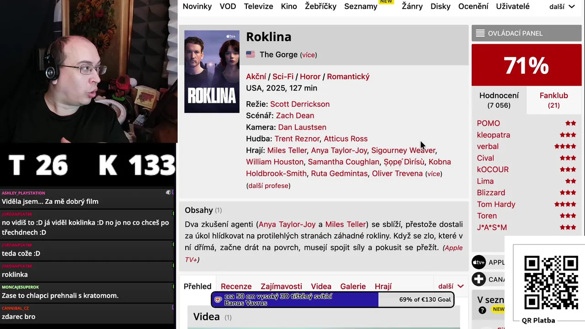
Task: Open the Romantický genre link
Action: (348, 77)
